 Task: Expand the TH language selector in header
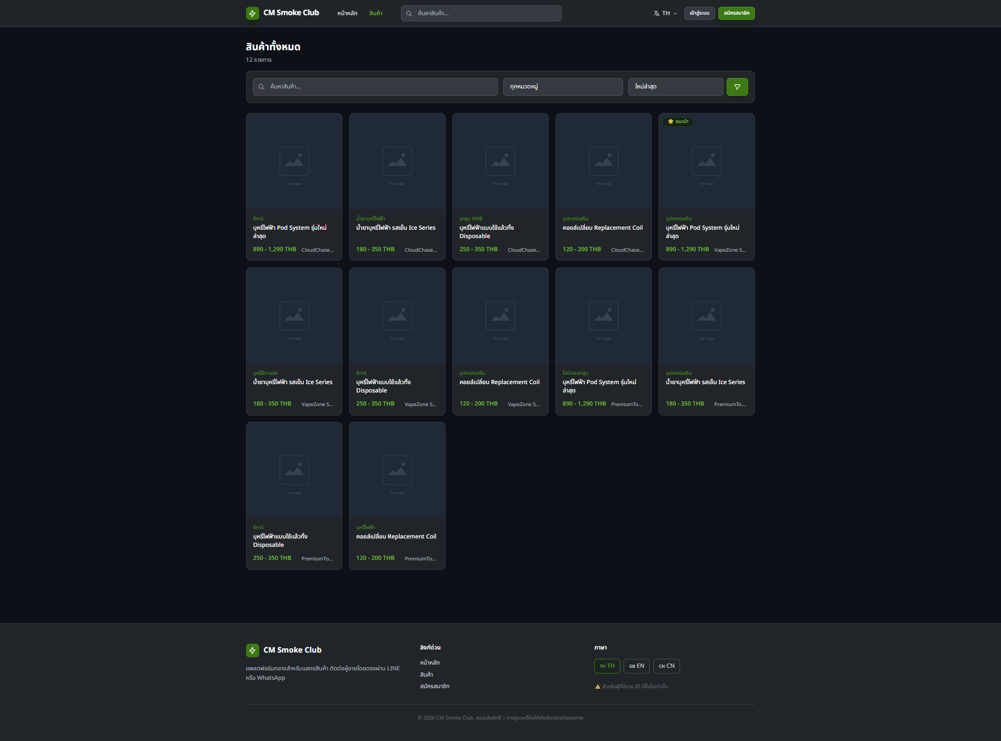(x=665, y=14)
